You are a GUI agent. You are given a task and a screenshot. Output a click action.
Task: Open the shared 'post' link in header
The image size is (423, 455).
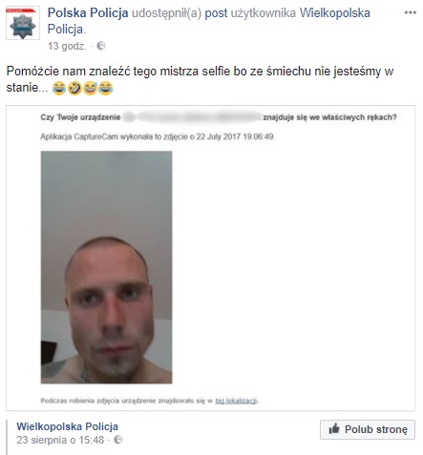tap(216, 13)
